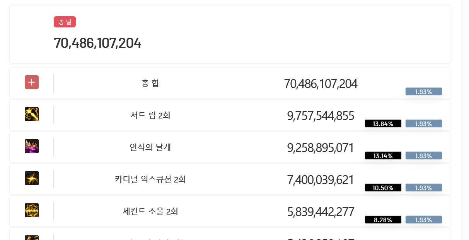The height and width of the screenshot is (240, 469).
Task: Click the 1.93% badge beside 13.84%
Action: tap(424, 124)
